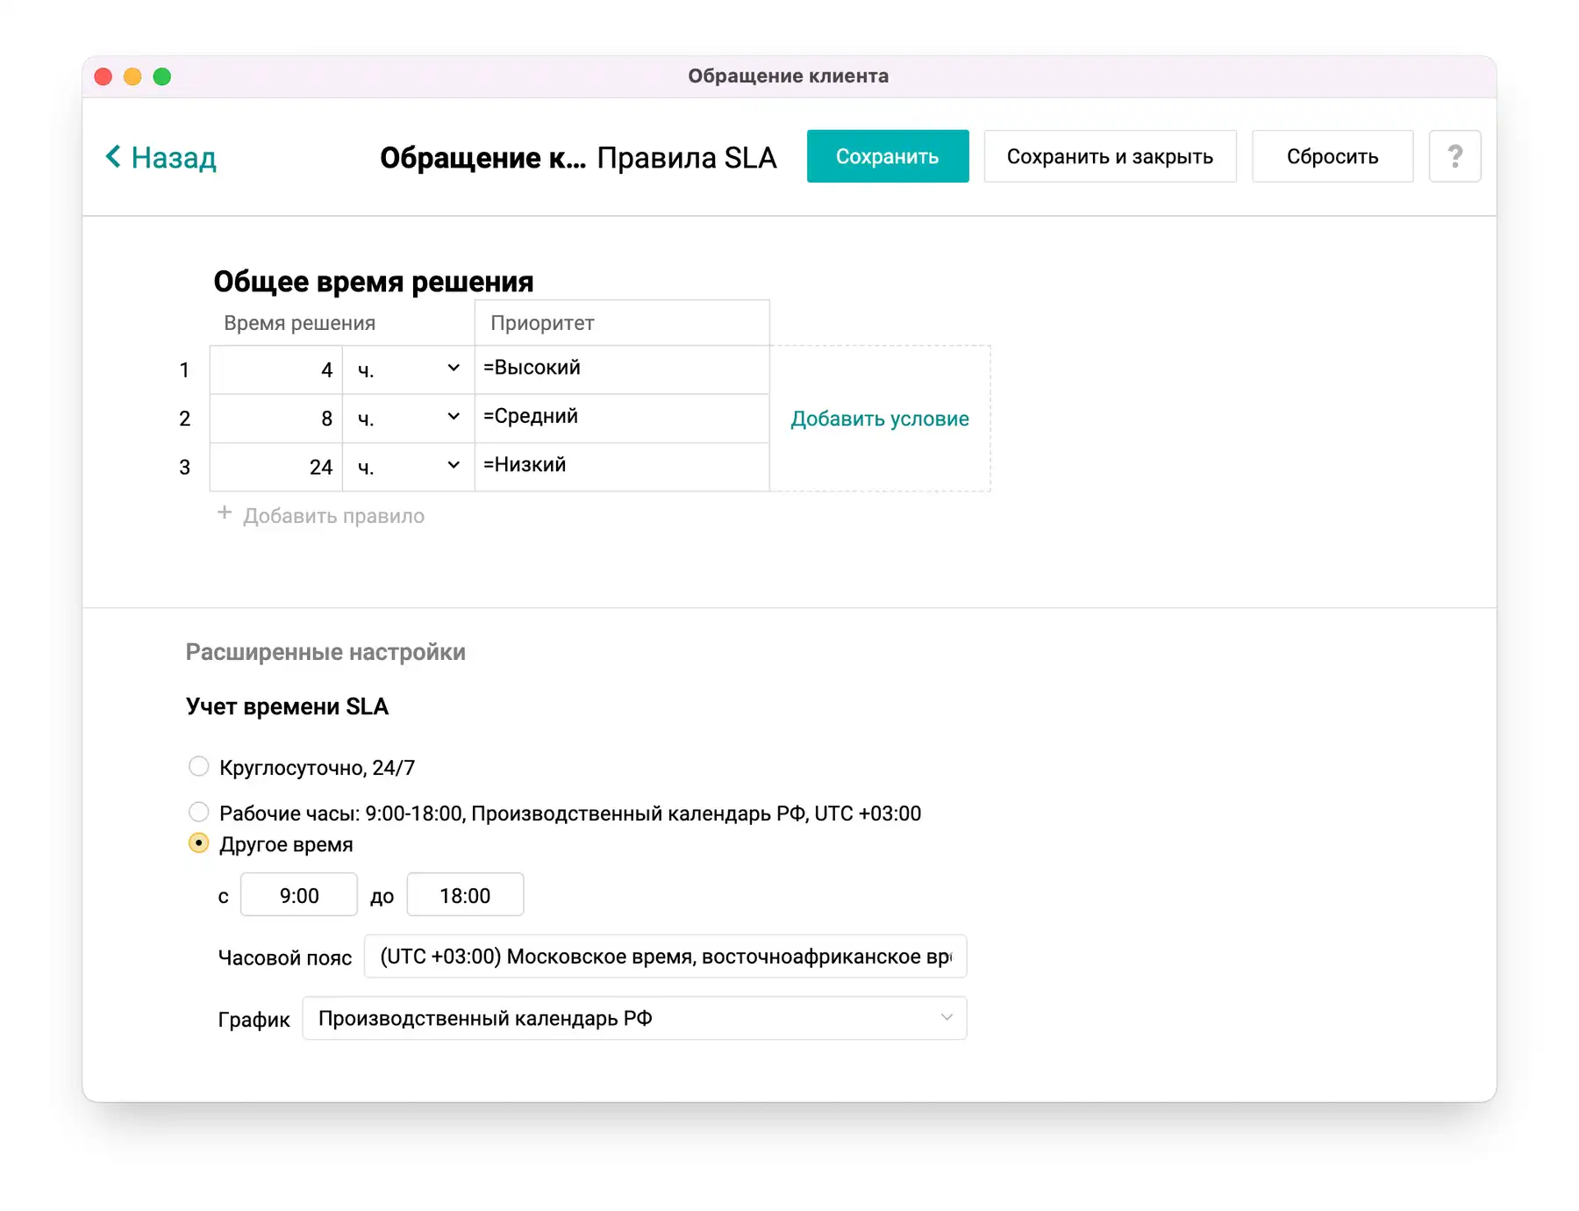Go back using the Назад link
This screenshot has width=1579, height=1211.
[161, 157]
